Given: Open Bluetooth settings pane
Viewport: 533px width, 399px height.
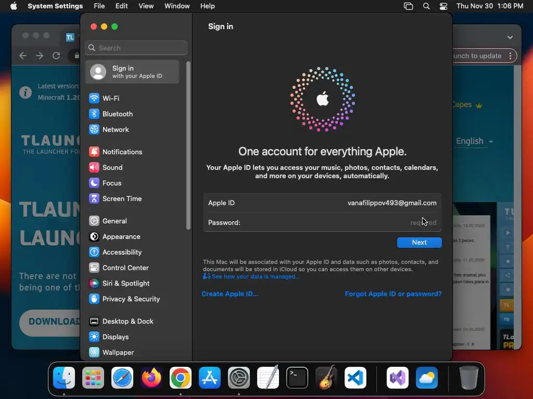Looking at the screenshot, I should 111,114.
